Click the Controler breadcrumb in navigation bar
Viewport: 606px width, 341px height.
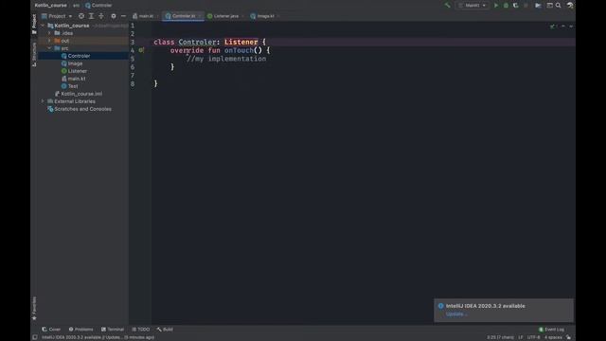tap(98, 6)
